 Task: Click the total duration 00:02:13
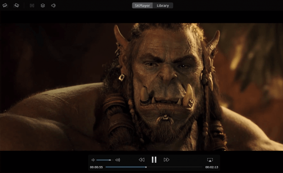pyautogui.click(x=212, y=167)
